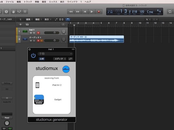The image size is (174, 130).
Task: Click the tracks area up-arrow hierarchy button
Action: pyautogui.click(x=21, y=19)
